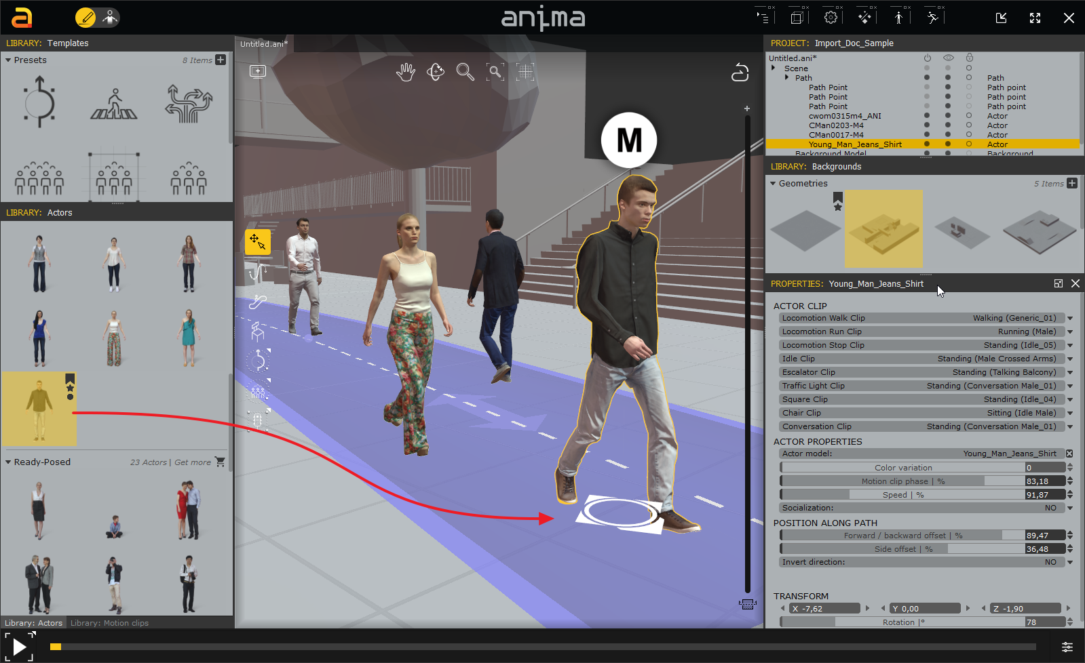Adjust the Rotation slider
Screen dimensions: 1085x663
902,622
